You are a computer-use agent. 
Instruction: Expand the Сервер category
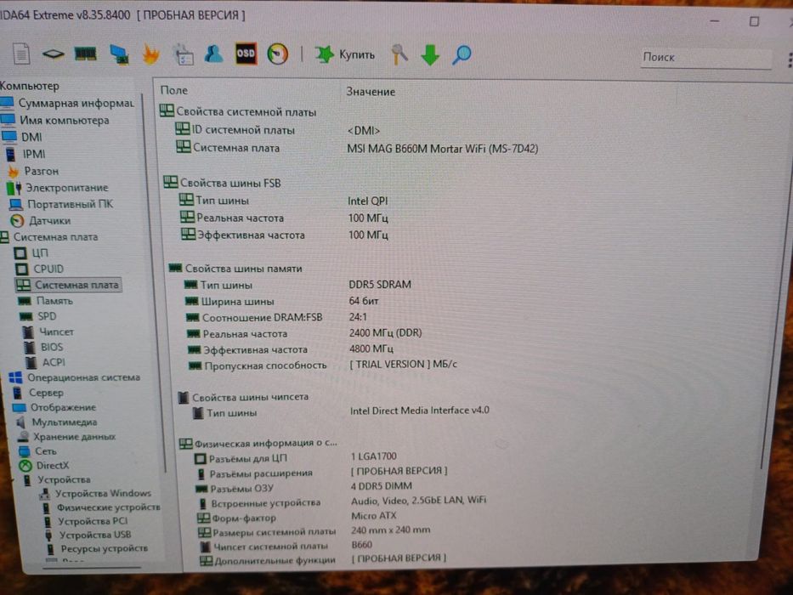click(x=38, y=393)
